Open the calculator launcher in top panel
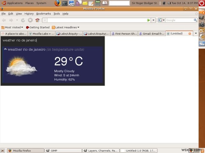 97,3
